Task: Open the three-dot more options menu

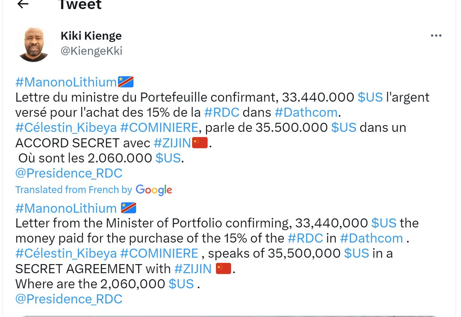Action: tap(436, 36)
